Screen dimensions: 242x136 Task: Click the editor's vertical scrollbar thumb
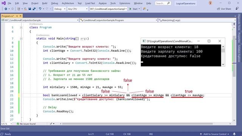click(234, 56)
